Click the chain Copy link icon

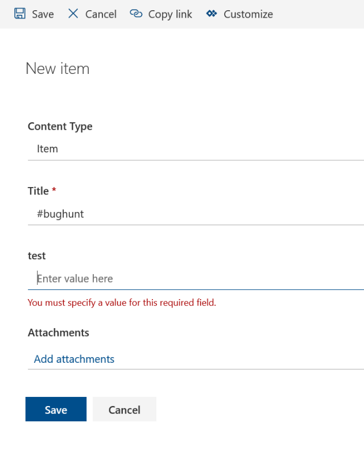click(136, 14)
